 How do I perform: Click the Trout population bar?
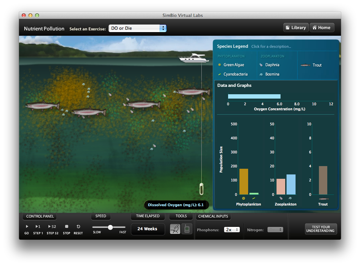tap(323, 180)
